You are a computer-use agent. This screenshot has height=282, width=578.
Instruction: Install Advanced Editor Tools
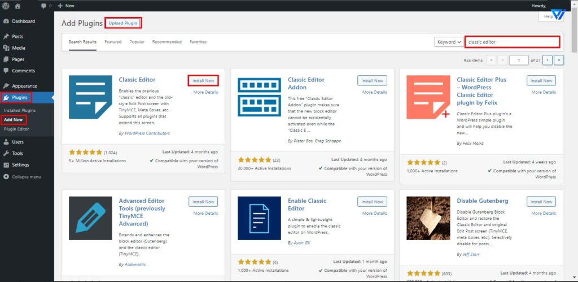tap(203, 202)
